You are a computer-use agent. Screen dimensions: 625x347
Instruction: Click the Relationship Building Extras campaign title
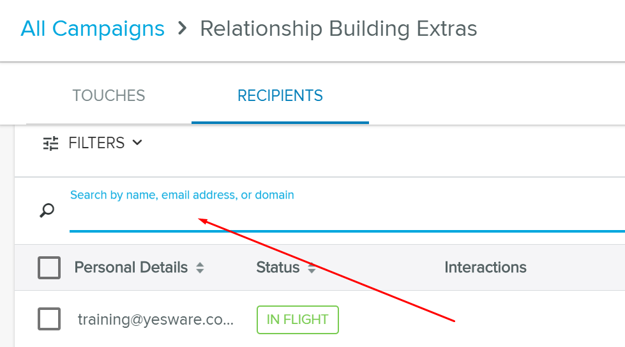(x=338, y=29)
